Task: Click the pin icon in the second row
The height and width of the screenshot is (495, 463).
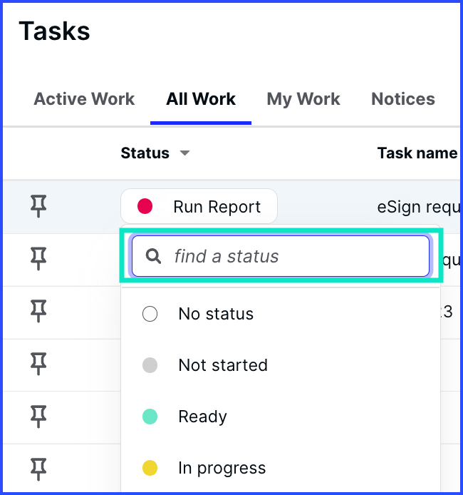Action: [38, 259]
